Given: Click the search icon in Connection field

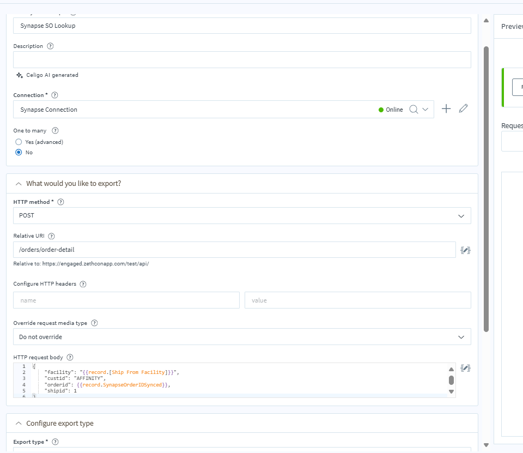Looking at the screenshot, I should (x=413, y=110).
